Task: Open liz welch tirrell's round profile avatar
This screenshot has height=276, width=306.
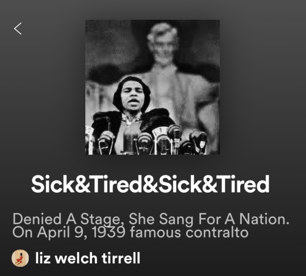Action: [x=20, y=258]
